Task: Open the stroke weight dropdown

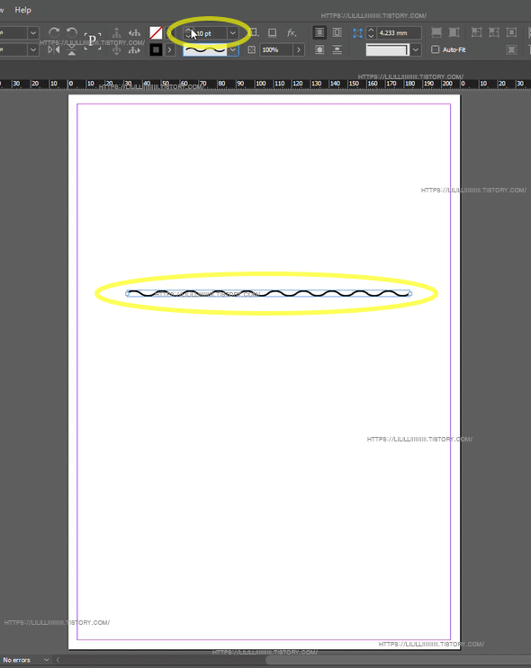Action: point(233,32)
